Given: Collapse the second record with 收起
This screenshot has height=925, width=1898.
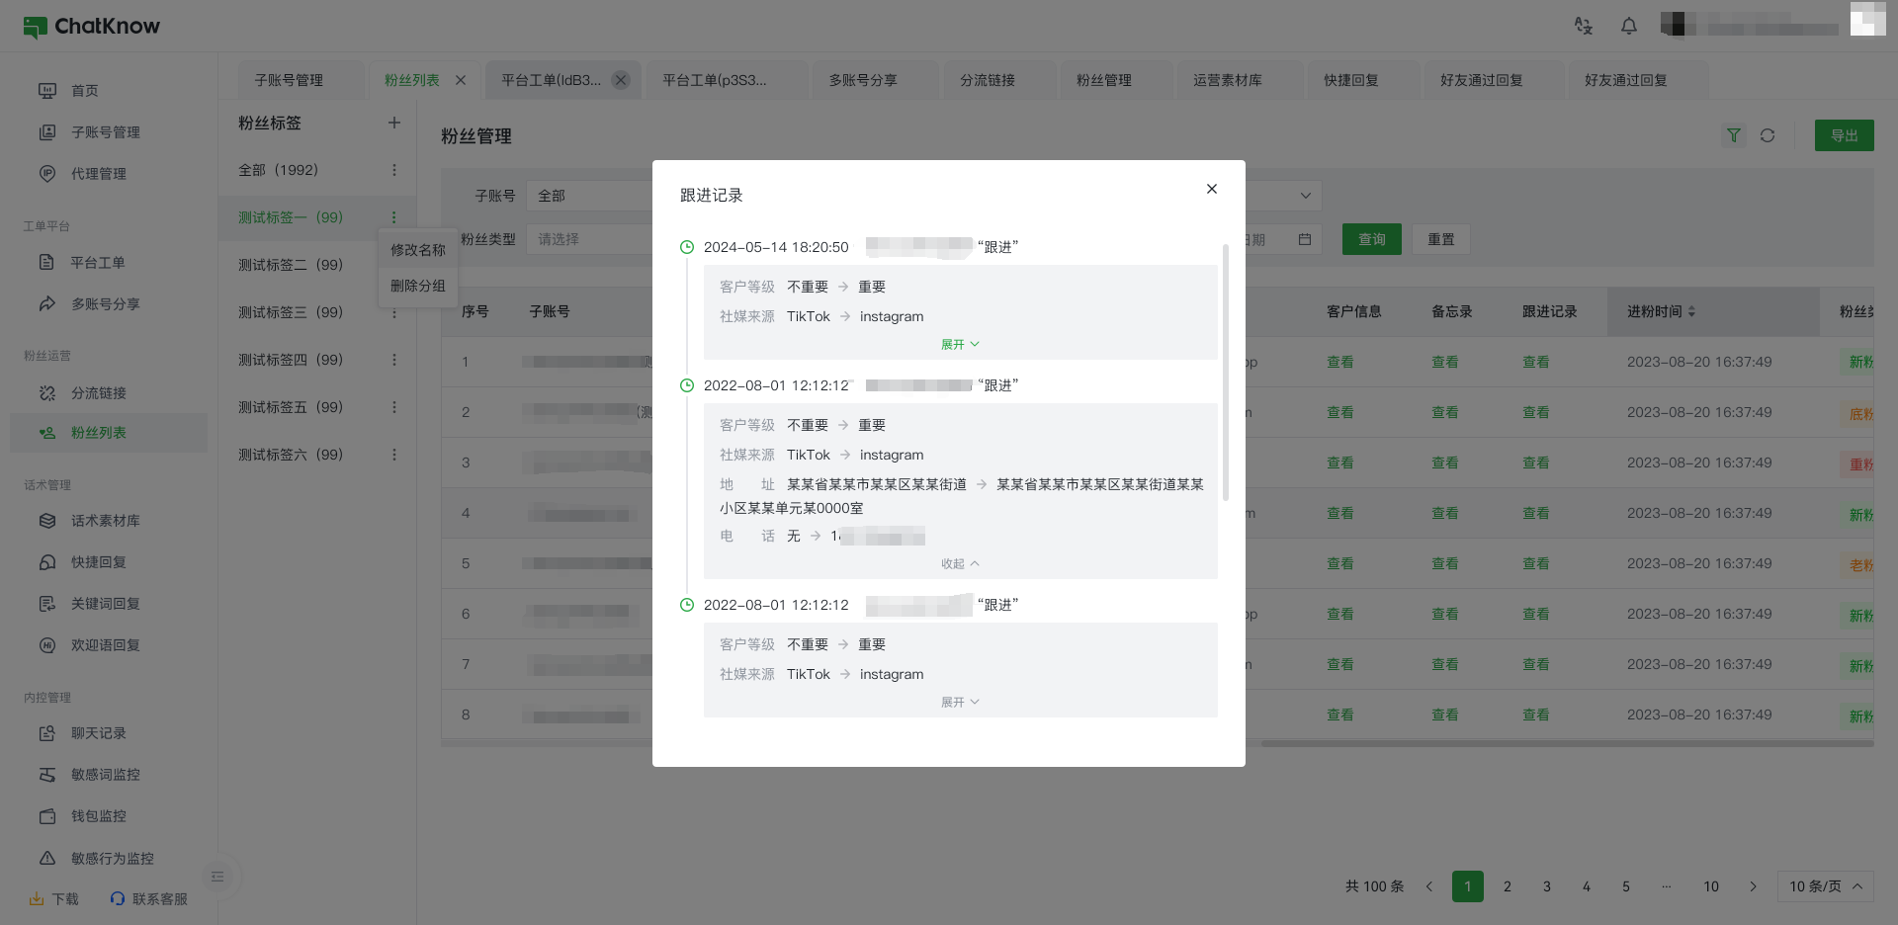Looking at the screenshot, I should click(959, 563).
